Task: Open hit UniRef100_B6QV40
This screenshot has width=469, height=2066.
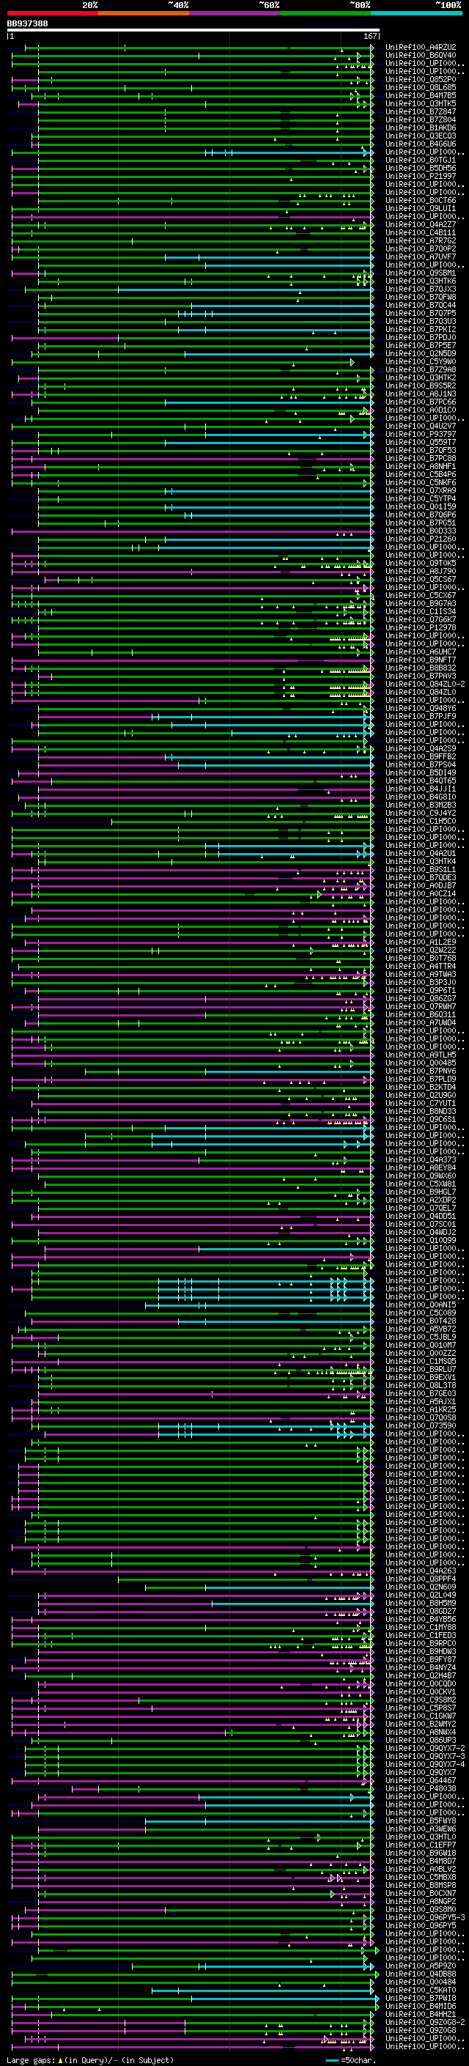Action: tap(421, 56)
